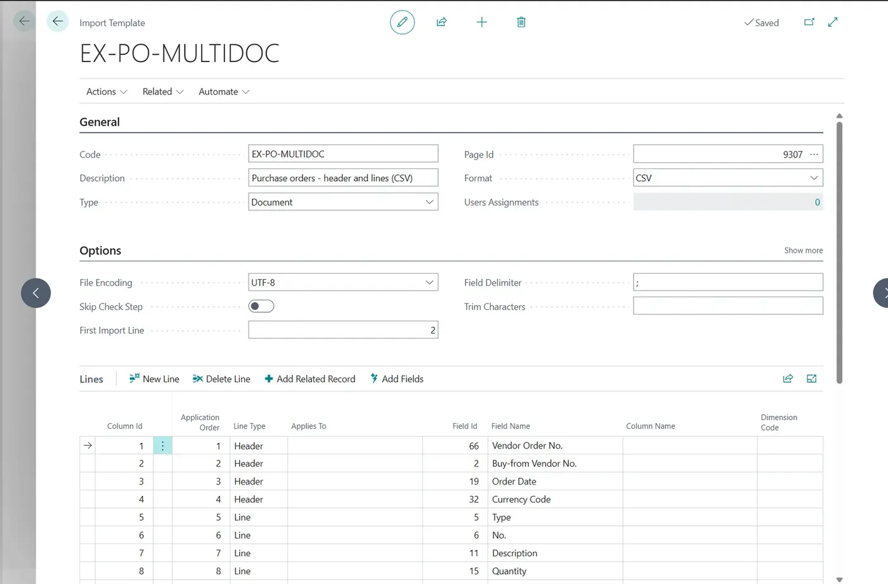The image size is (888, 584).
Task: Click the Lines section label
Action: coord(91,379)
